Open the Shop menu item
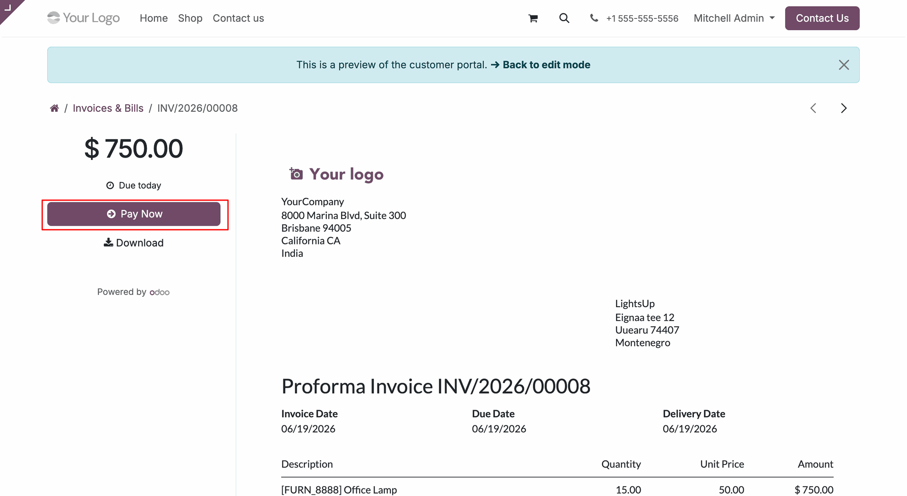Screen dimensions: 907x496 tap(190, 18)
